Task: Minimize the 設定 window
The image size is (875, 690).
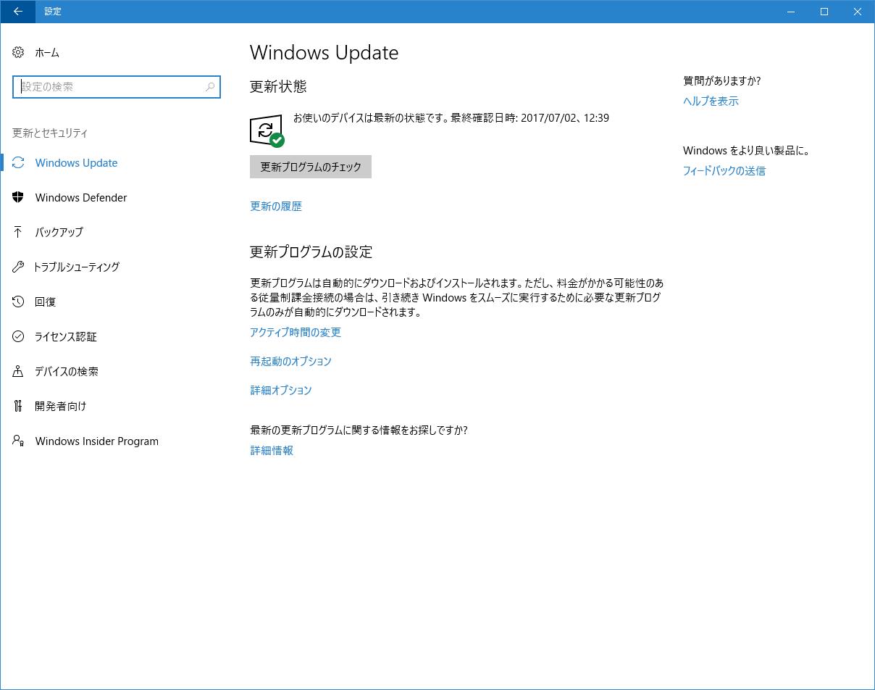Action: point(791,12)
